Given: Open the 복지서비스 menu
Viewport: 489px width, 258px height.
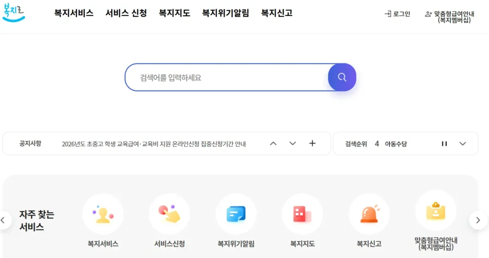Looking at the screenshot, I should tap(74, 13).
